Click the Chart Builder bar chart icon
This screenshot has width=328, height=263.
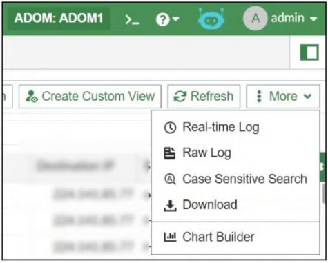[170, 237]
